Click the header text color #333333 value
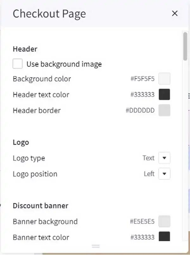This screenshot has width=190, height=255. (142, 95)
